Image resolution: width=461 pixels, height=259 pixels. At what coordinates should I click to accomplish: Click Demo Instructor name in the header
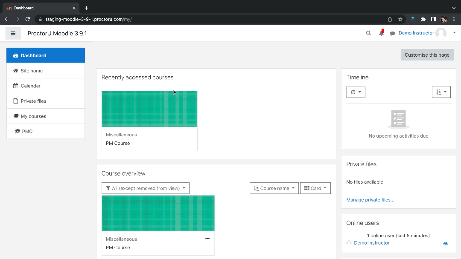click(416, 33)
